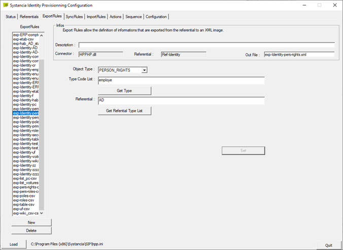Click the Type Code List field

point(181,80)
